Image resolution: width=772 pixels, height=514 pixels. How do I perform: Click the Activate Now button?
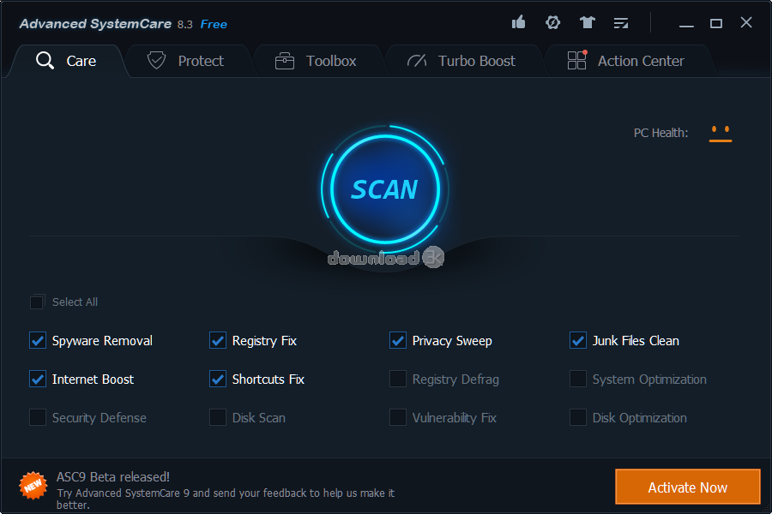pyautogui.click(x=688, y=487)
